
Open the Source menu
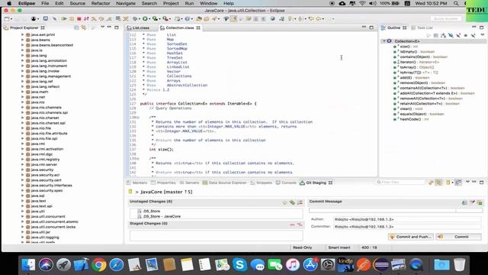(x=77, y=3)
